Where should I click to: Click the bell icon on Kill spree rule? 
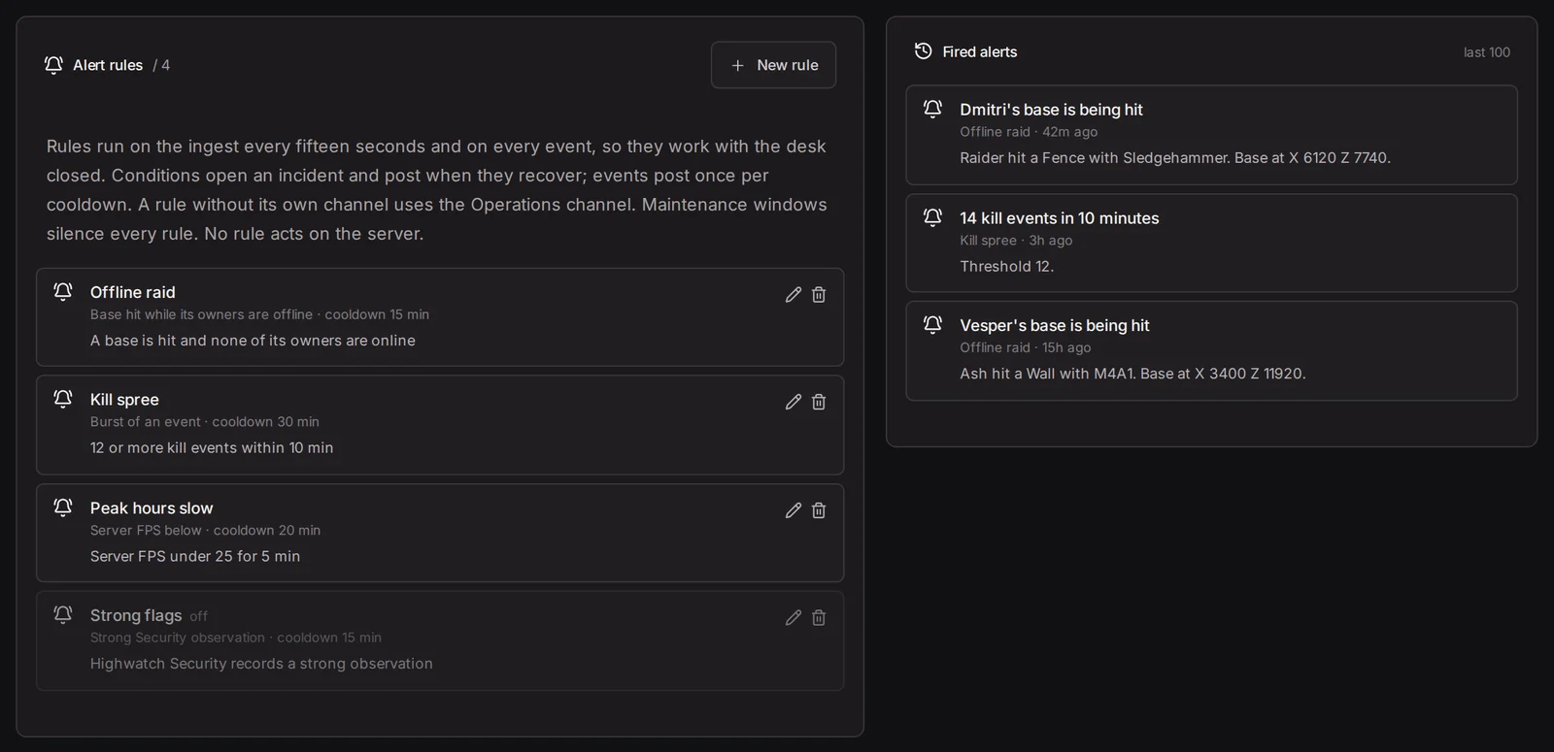(x=63, y=399)
